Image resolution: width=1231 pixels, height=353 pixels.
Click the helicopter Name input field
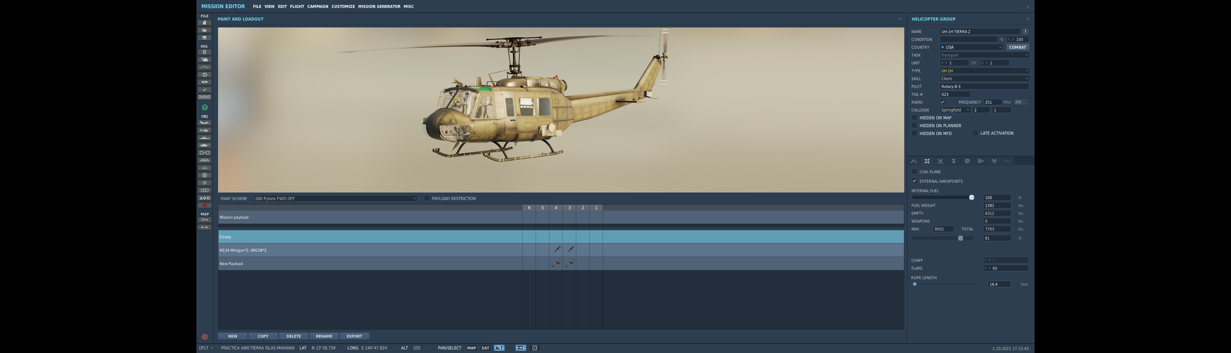pos(980,31)
